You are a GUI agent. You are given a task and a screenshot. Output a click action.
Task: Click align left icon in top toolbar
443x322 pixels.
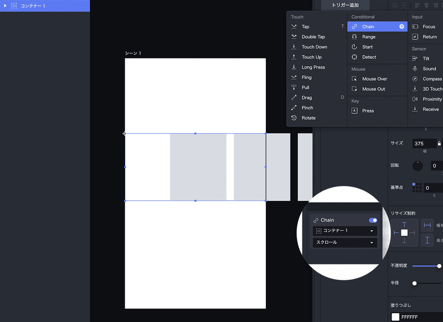(x=418, y=5)
